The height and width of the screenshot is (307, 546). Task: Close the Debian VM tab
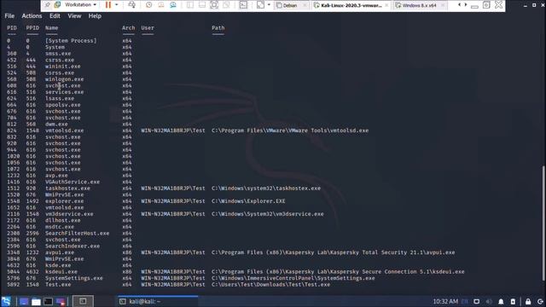(305, 5)
